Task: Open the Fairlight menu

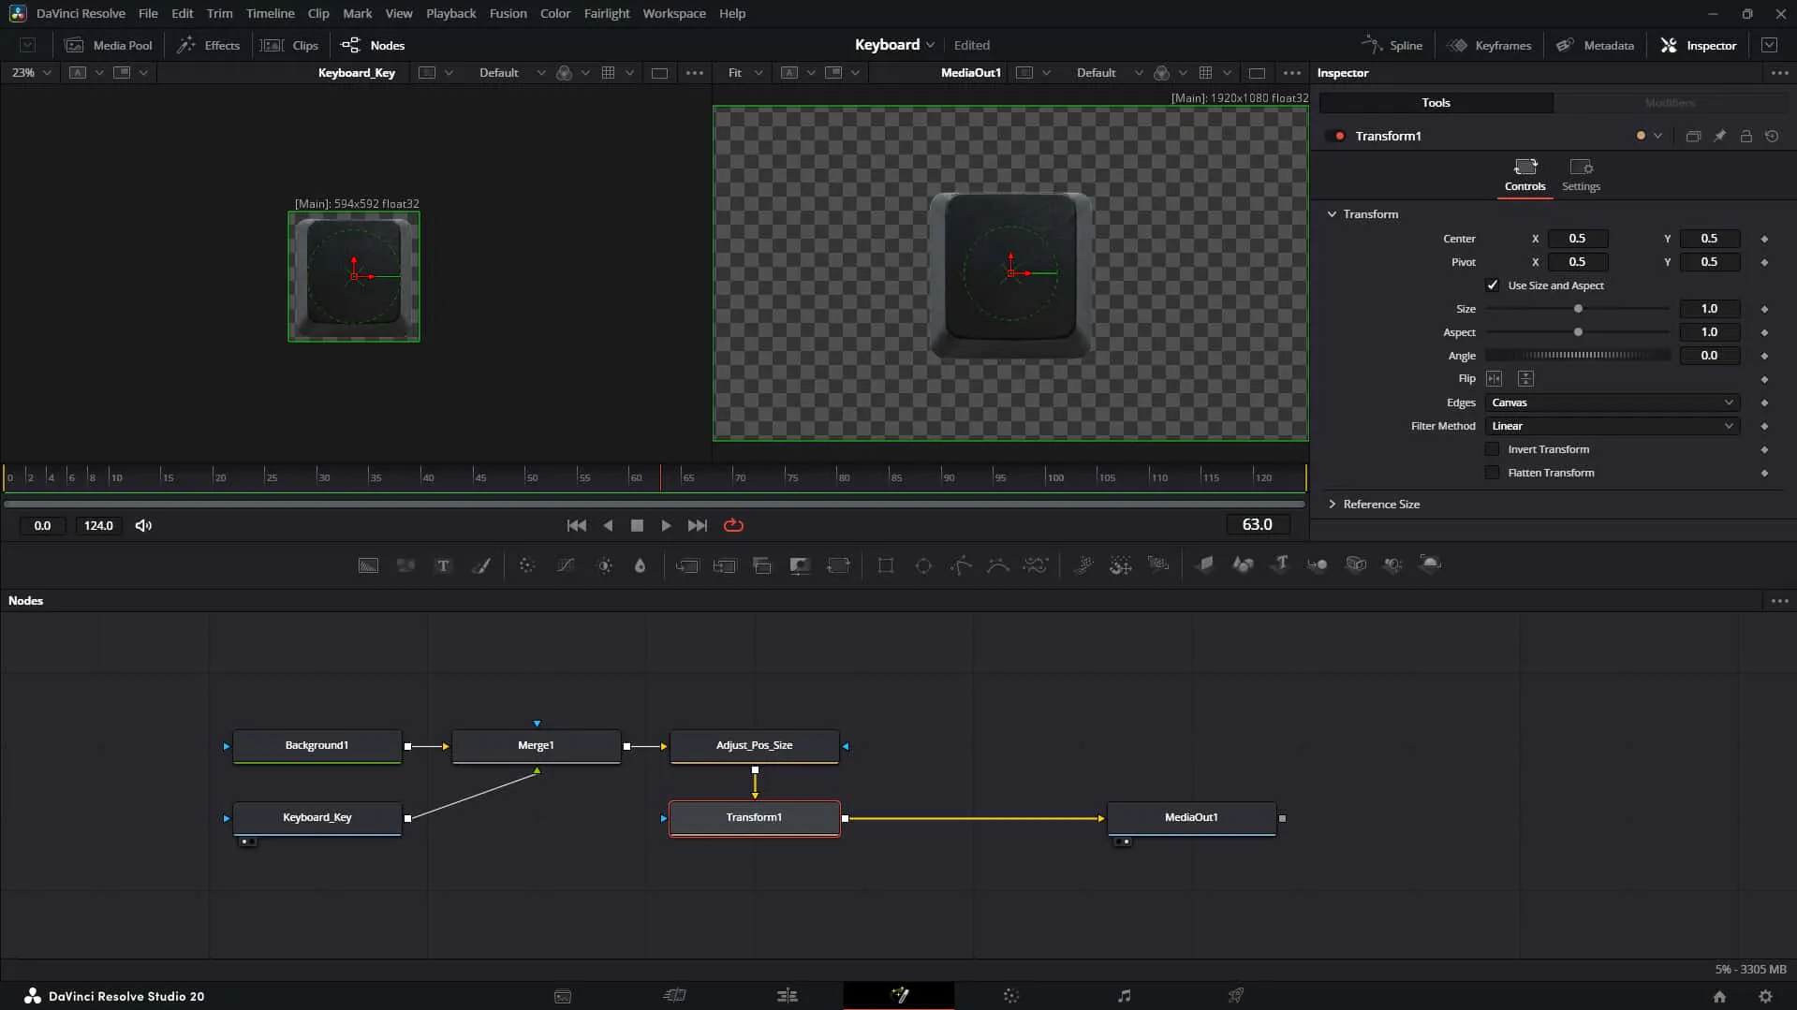Action: click(x=606, y=13)
